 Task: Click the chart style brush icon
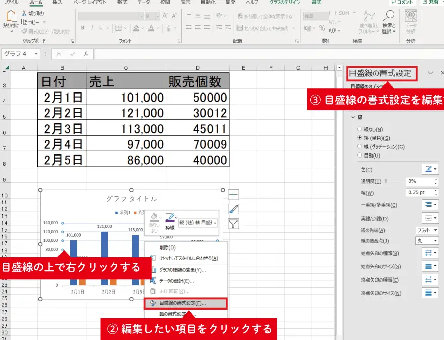233,209
